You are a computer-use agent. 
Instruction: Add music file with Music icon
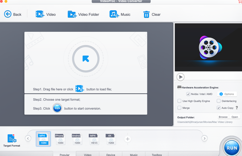pyautogui.click(x=114, y=14)
